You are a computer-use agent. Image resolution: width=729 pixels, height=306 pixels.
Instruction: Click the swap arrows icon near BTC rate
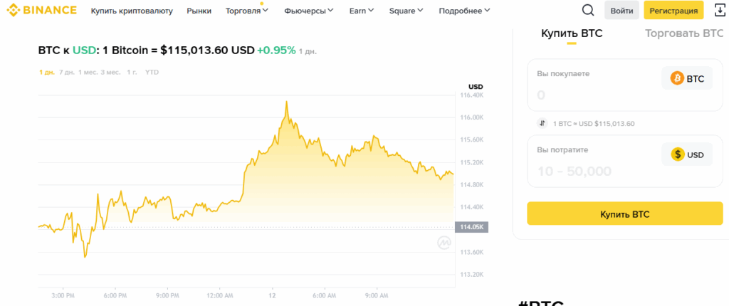tap(542, 123)
